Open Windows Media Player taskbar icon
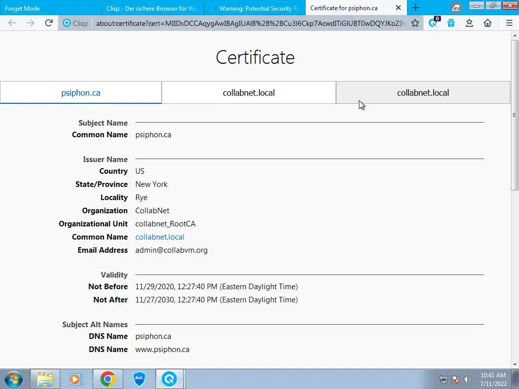519x389 pixels. click(x=76, y=379)
